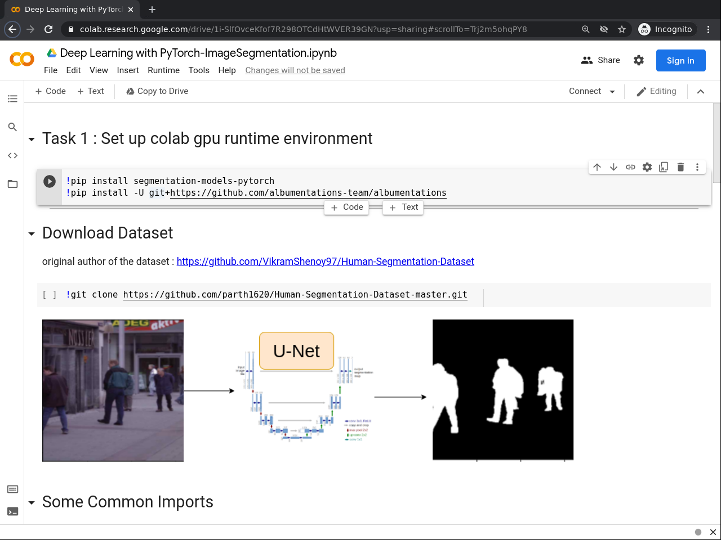721x540 pixels.
Task: Open the Runtime menu
Action: [163, 70]
